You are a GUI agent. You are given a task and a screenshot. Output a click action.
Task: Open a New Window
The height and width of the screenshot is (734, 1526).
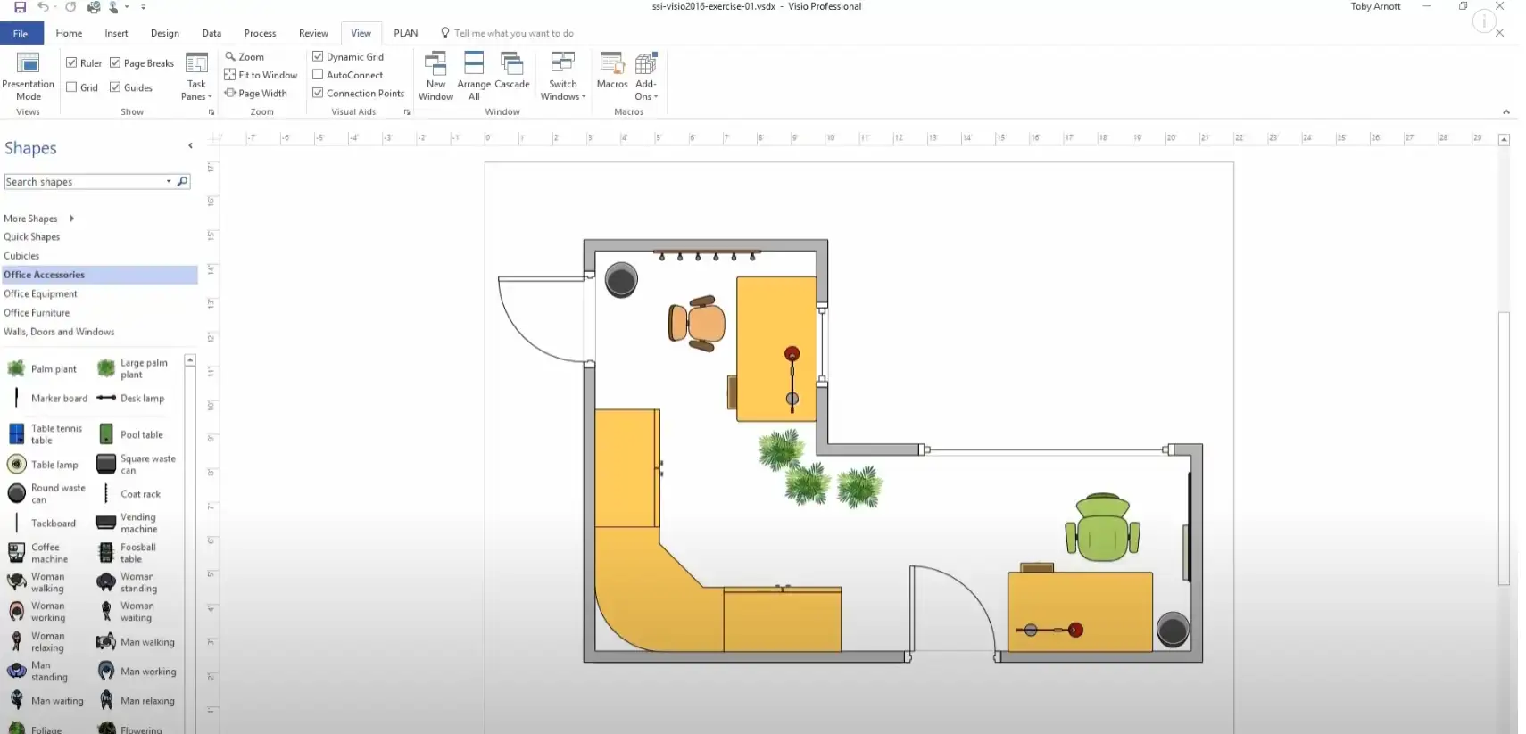tap(435, 75)
